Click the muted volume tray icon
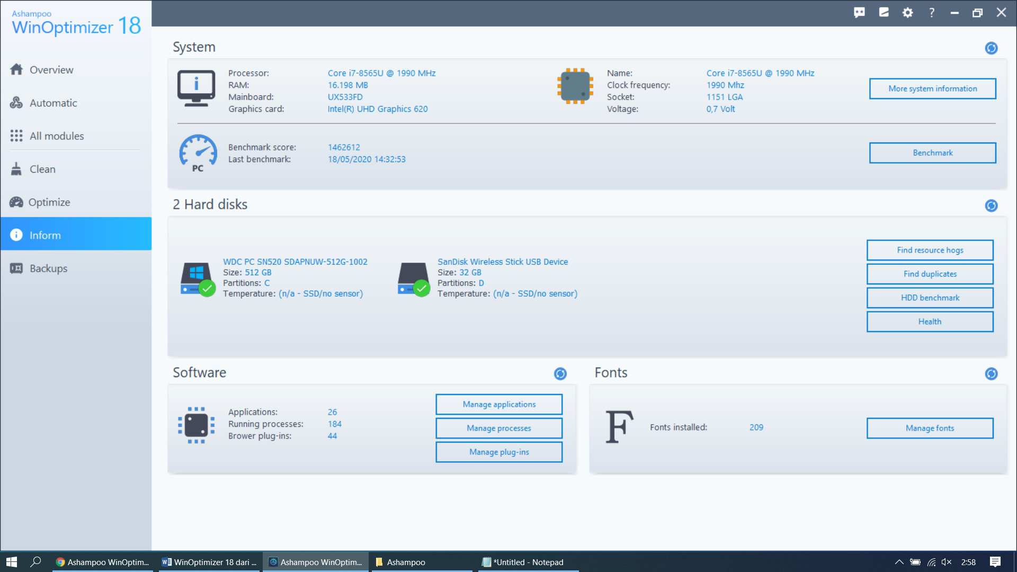This screenshot has width=1017, height=572. tap(947, 562)
